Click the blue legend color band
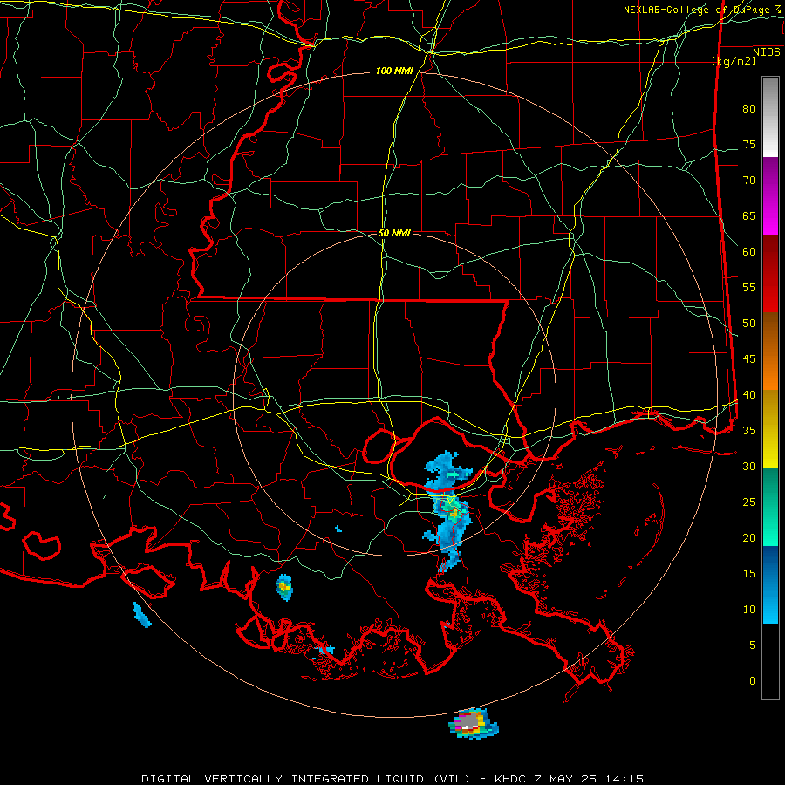The height and width of the screenshot is (785, 785). 770,584
